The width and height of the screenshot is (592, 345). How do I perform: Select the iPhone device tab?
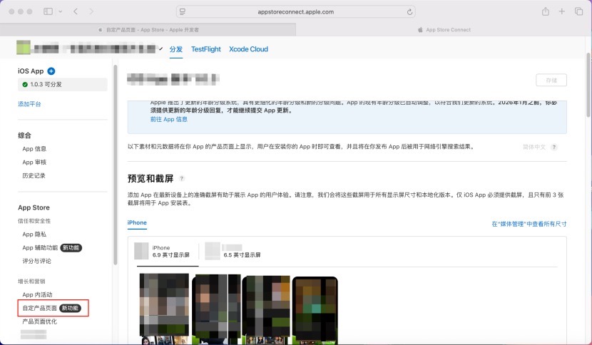(137, 222)
